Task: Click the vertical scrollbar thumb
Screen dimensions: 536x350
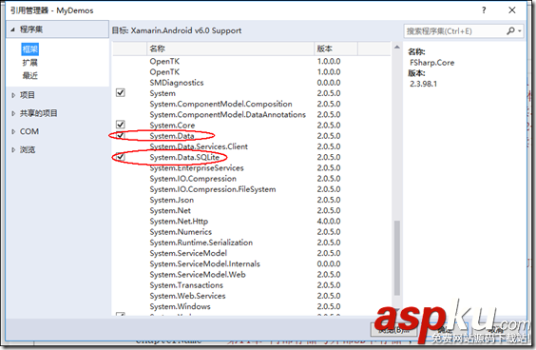Action: click(x=397, y=258)
